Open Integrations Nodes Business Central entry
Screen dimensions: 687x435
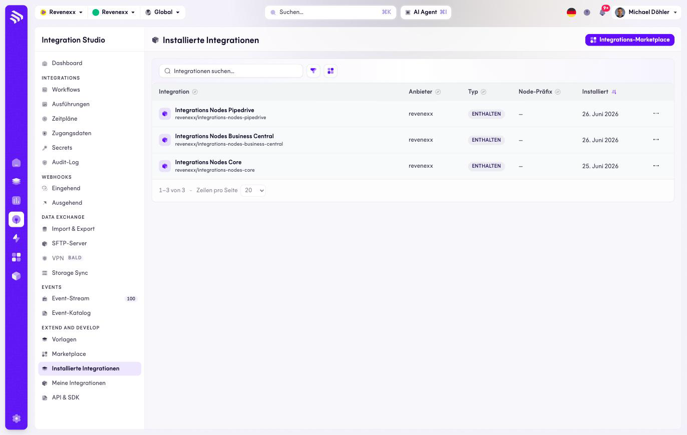(224, 136)
